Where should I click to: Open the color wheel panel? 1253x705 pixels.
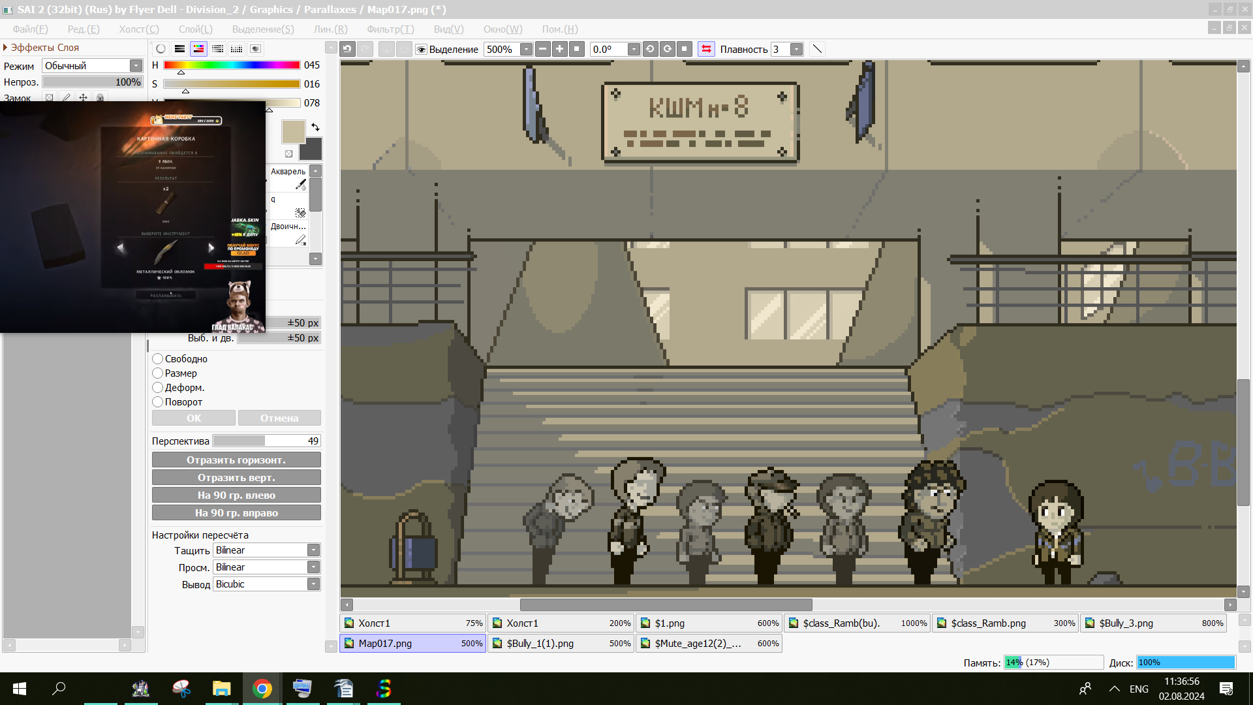[161, 49]
